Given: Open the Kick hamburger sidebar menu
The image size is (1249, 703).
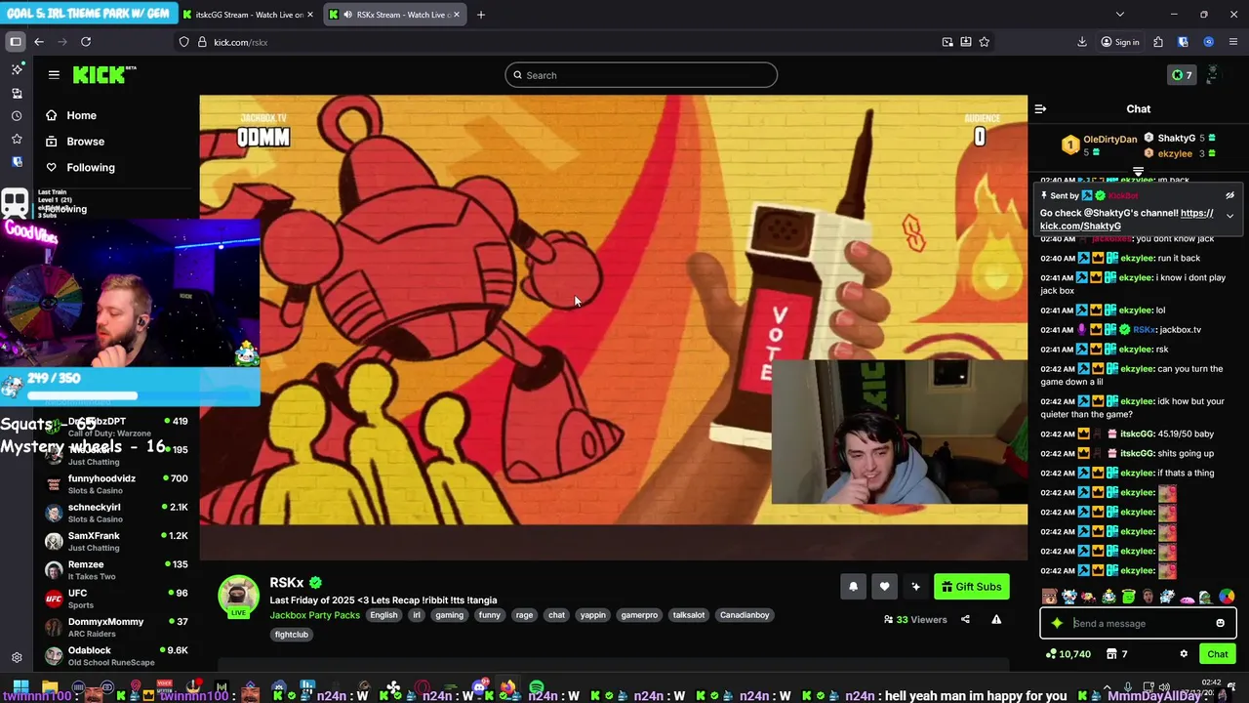Looking at the screenshot, I should (x=54, y=74).
